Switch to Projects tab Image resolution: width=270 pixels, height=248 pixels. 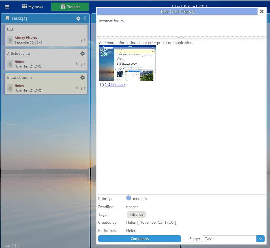(70, 7)
